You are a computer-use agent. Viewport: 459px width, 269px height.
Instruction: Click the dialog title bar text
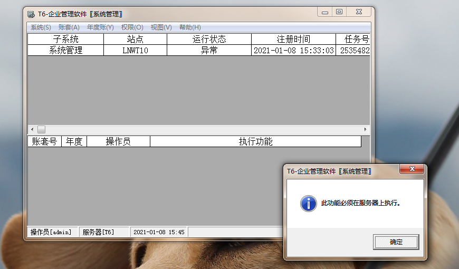pos(329,171)
